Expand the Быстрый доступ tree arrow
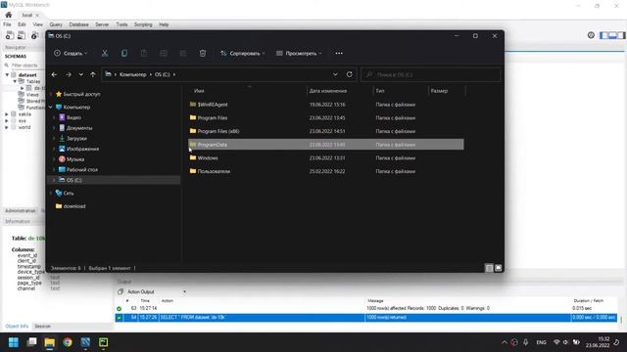The width and height of the screenshot is (627, 352). coord(51,94)
